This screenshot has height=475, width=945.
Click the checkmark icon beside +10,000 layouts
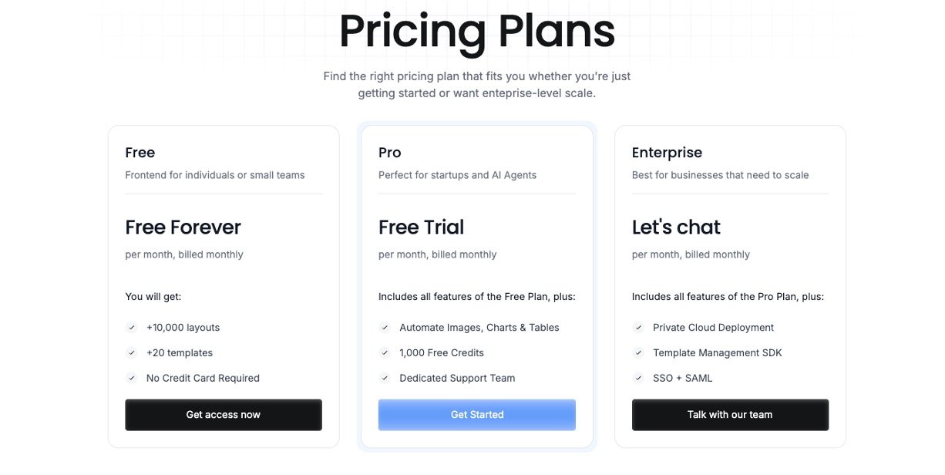click(x=132, y=328)
